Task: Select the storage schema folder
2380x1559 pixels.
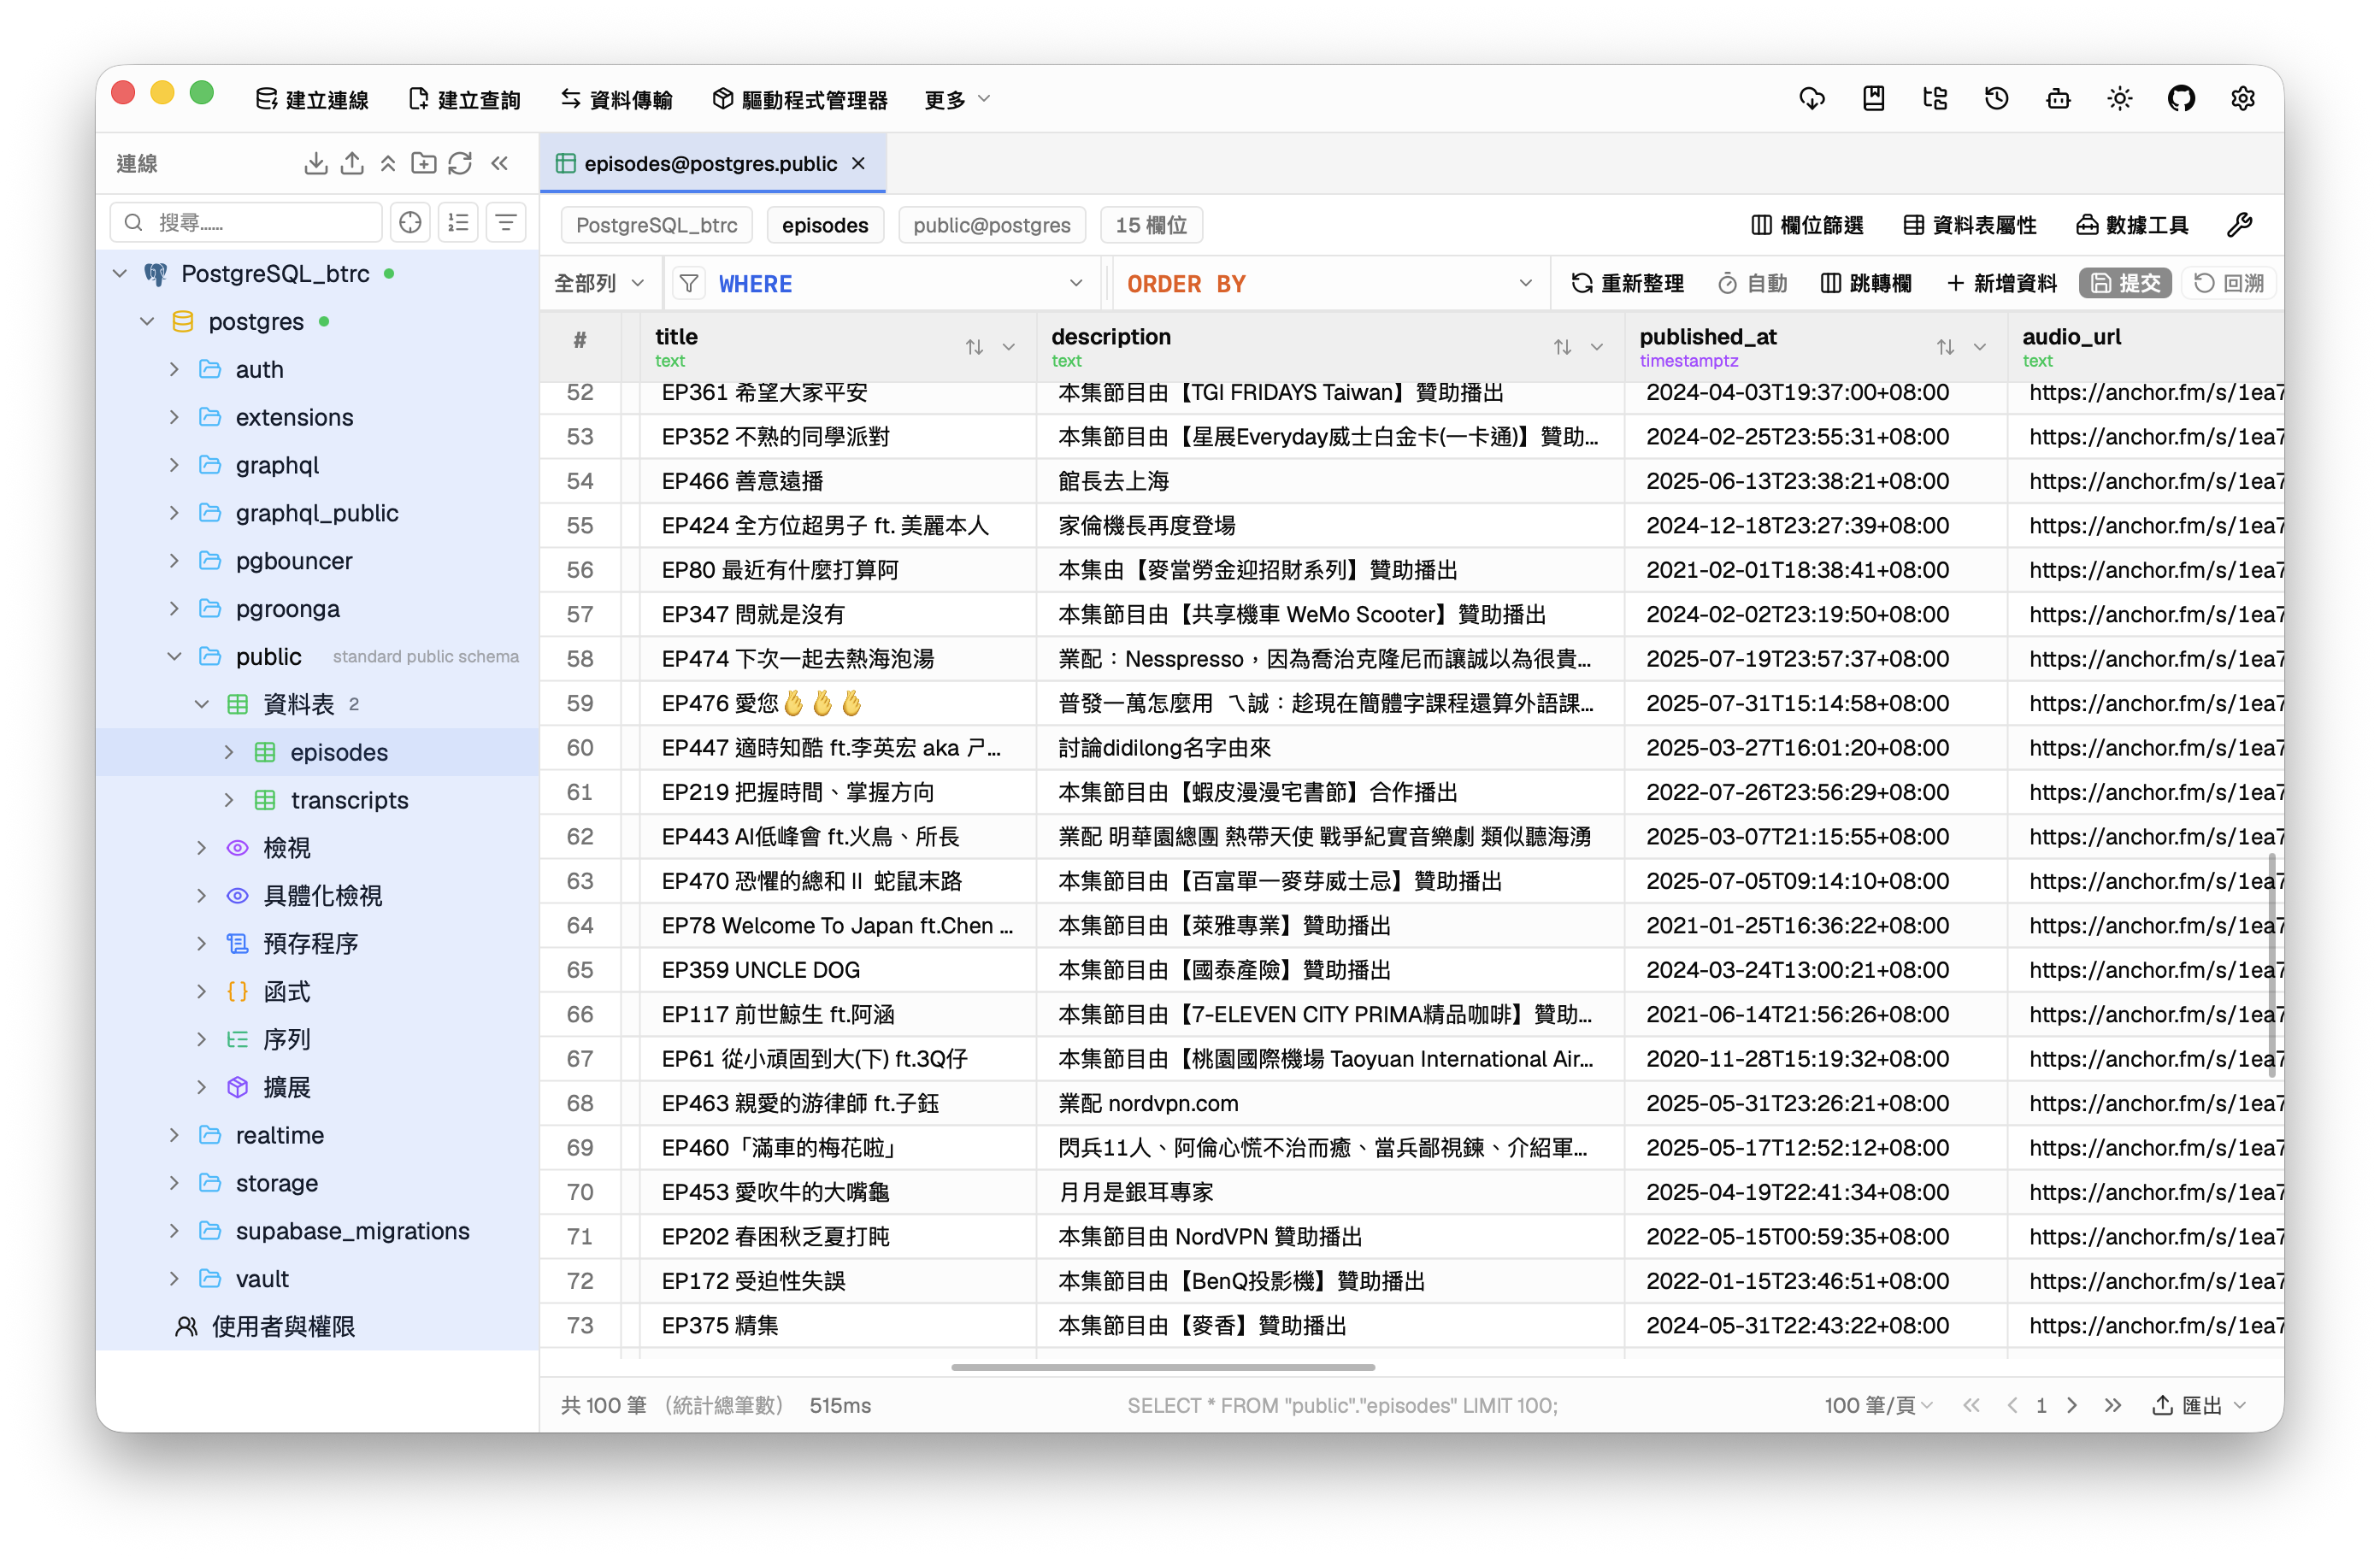Action: [276, 1183]
